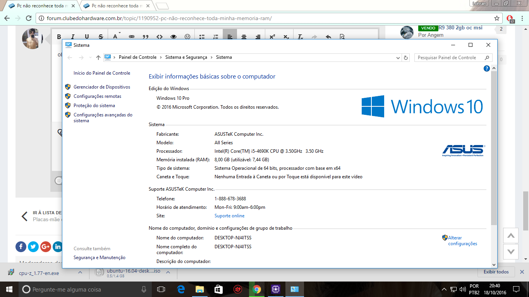Go to Início do Painel de Controle

pos(102,73)
